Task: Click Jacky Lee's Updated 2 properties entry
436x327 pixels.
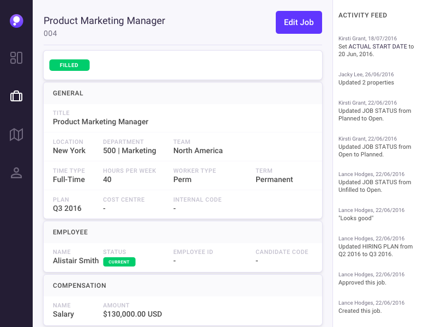Action: 366,78
